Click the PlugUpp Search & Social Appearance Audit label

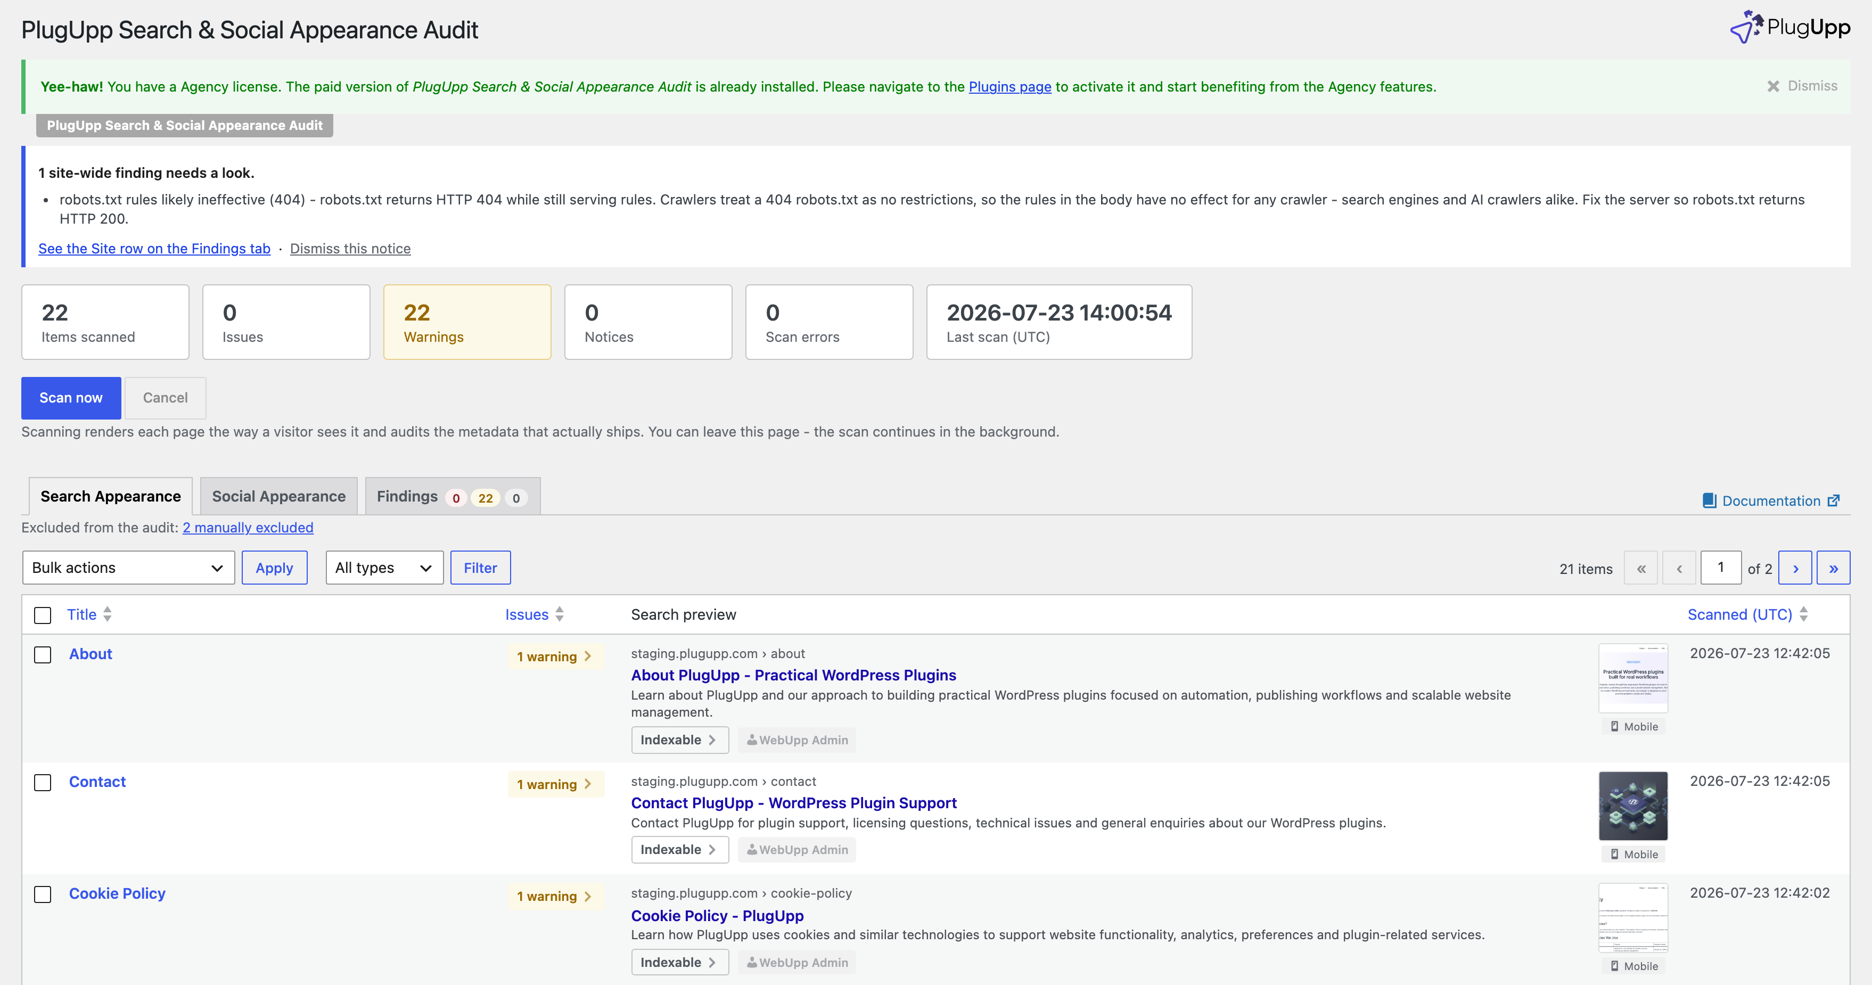[x=185, y=126]
